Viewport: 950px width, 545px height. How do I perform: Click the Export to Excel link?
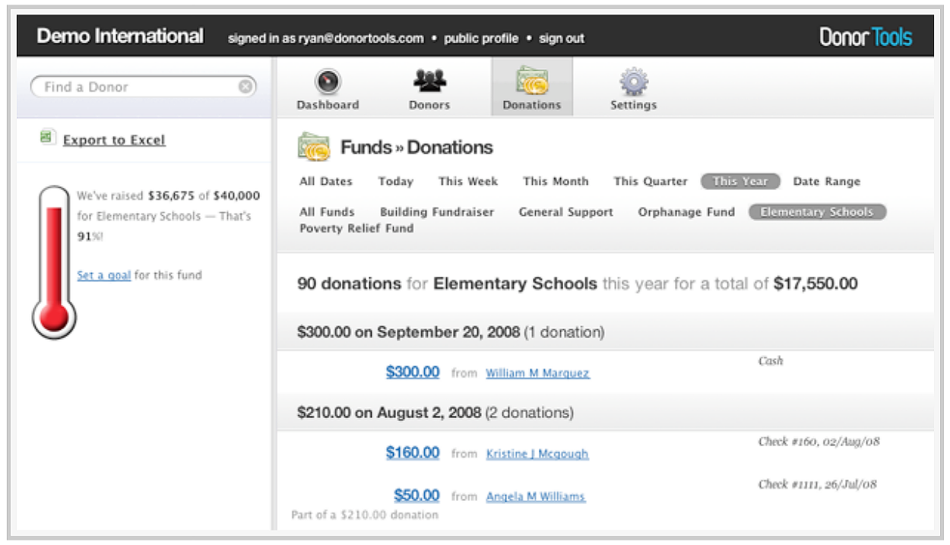pyautogui.click(x=114, y=140)
